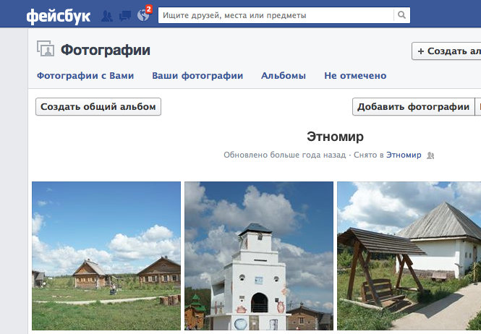Image resolution: width=481 pixels, height=334 pixels.
Task: Open the Не отмечено tab
Action: pyautogui.click(x=355, y=75)
